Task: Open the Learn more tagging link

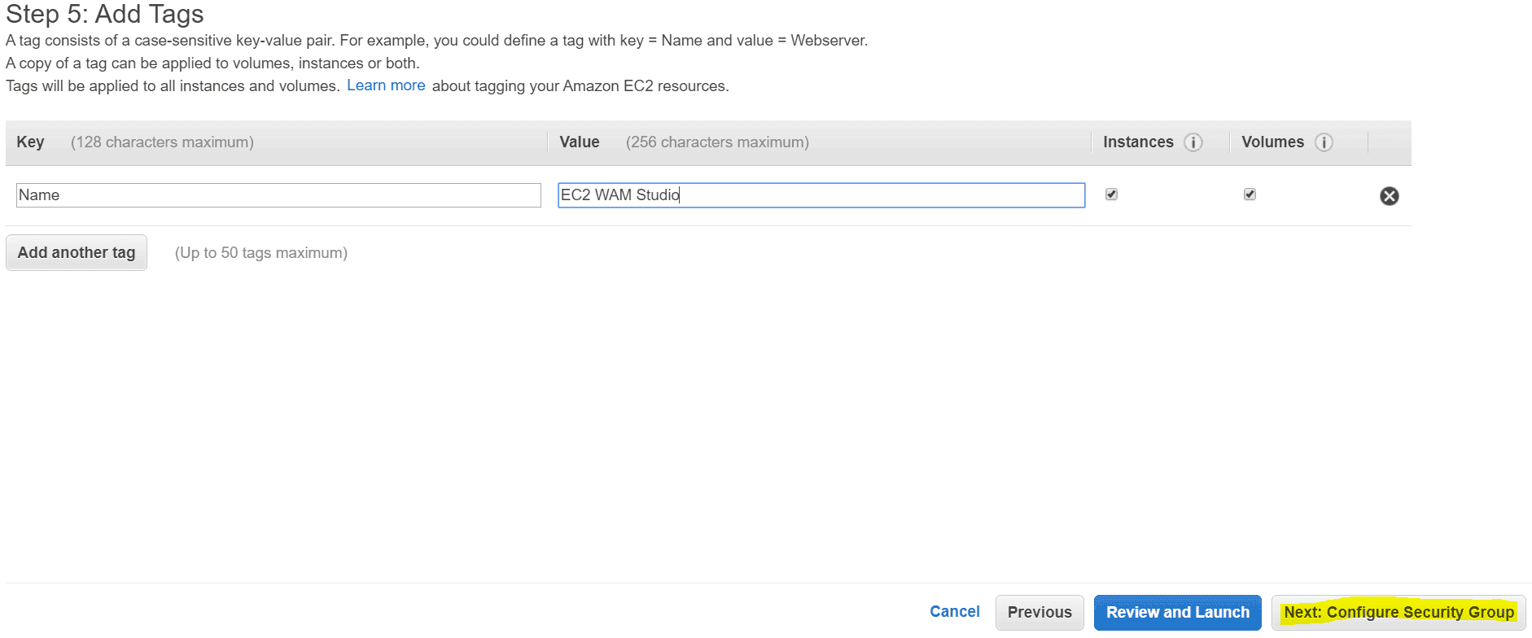Action: (x=386, y=85)
